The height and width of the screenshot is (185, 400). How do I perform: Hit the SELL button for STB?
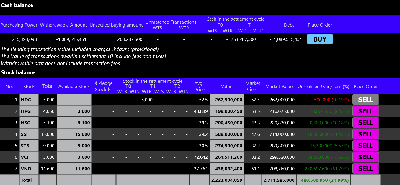click(x=365, y=146)
